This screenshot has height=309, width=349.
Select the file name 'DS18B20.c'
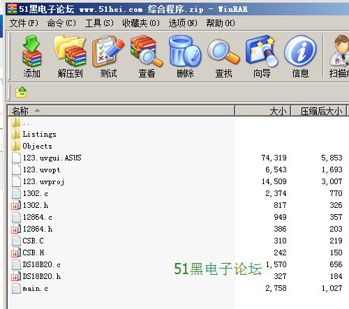coord(41,264)
